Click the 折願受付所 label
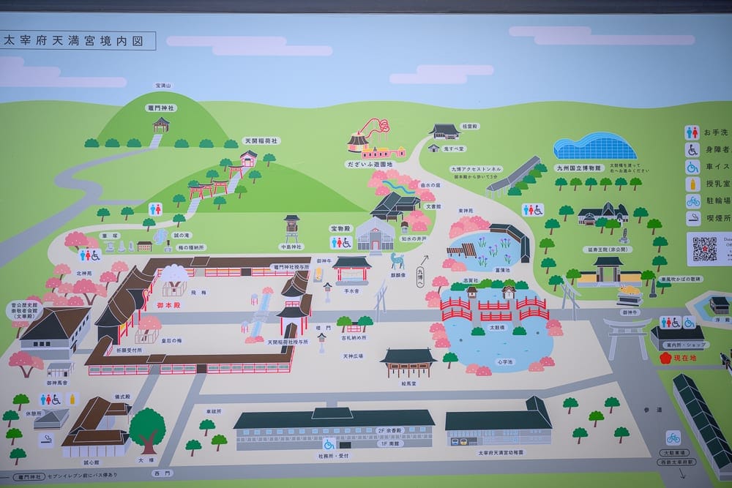 click(130, 350)
